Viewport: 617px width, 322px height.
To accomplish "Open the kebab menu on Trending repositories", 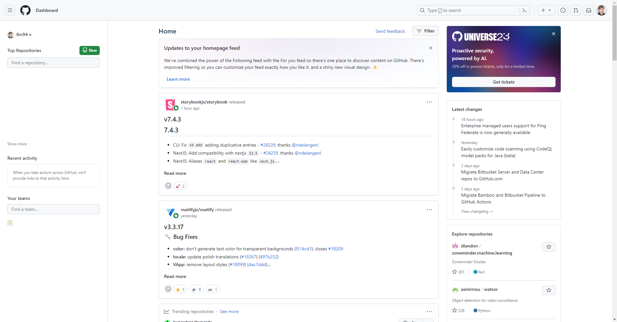I will tap(429, 311).
